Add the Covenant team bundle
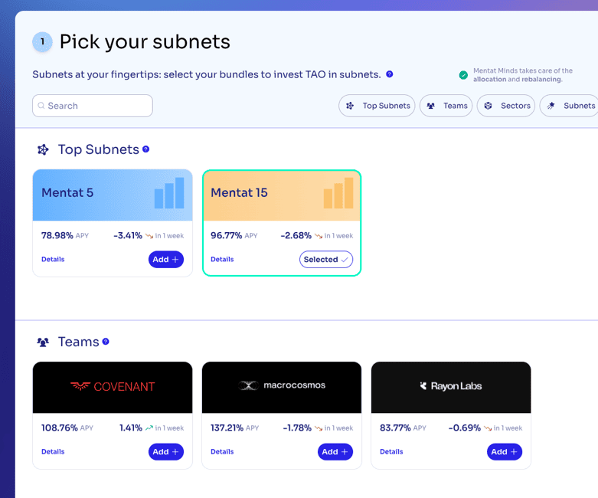 [x=165, y=452]
